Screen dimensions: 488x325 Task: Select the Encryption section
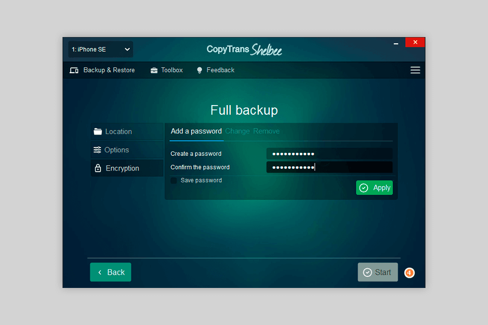(127, 168)
